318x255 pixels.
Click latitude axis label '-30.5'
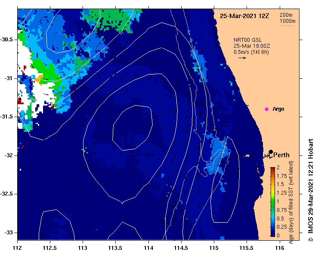(6, 40)
